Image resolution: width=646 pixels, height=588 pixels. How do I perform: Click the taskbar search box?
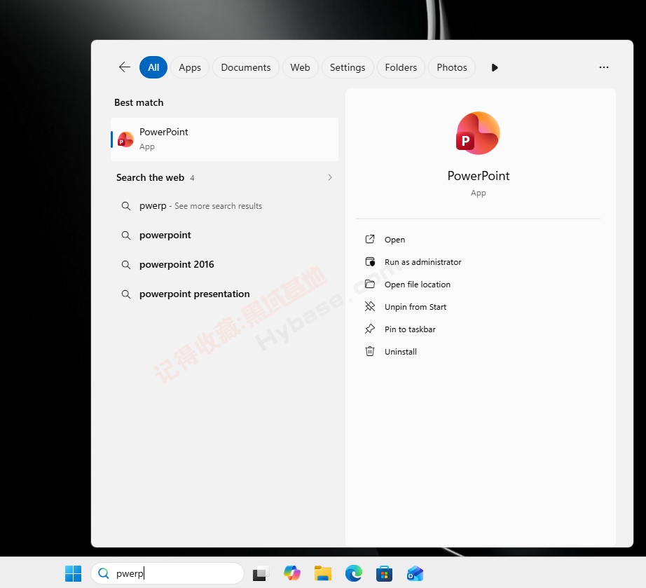click(x=167, y=573)
